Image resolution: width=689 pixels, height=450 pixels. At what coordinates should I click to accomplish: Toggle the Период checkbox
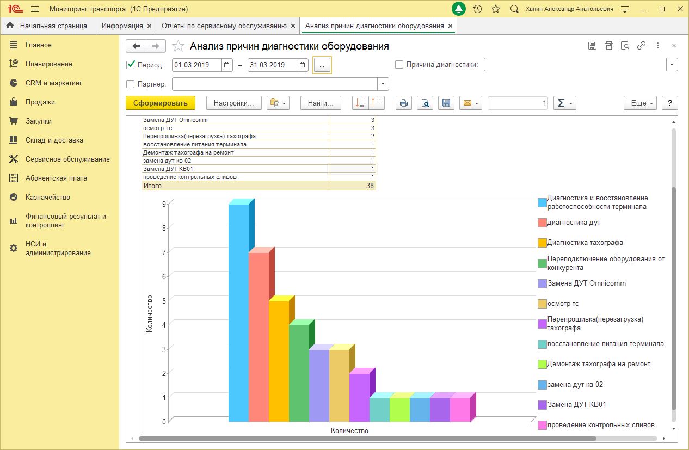(x=131, y=65)
